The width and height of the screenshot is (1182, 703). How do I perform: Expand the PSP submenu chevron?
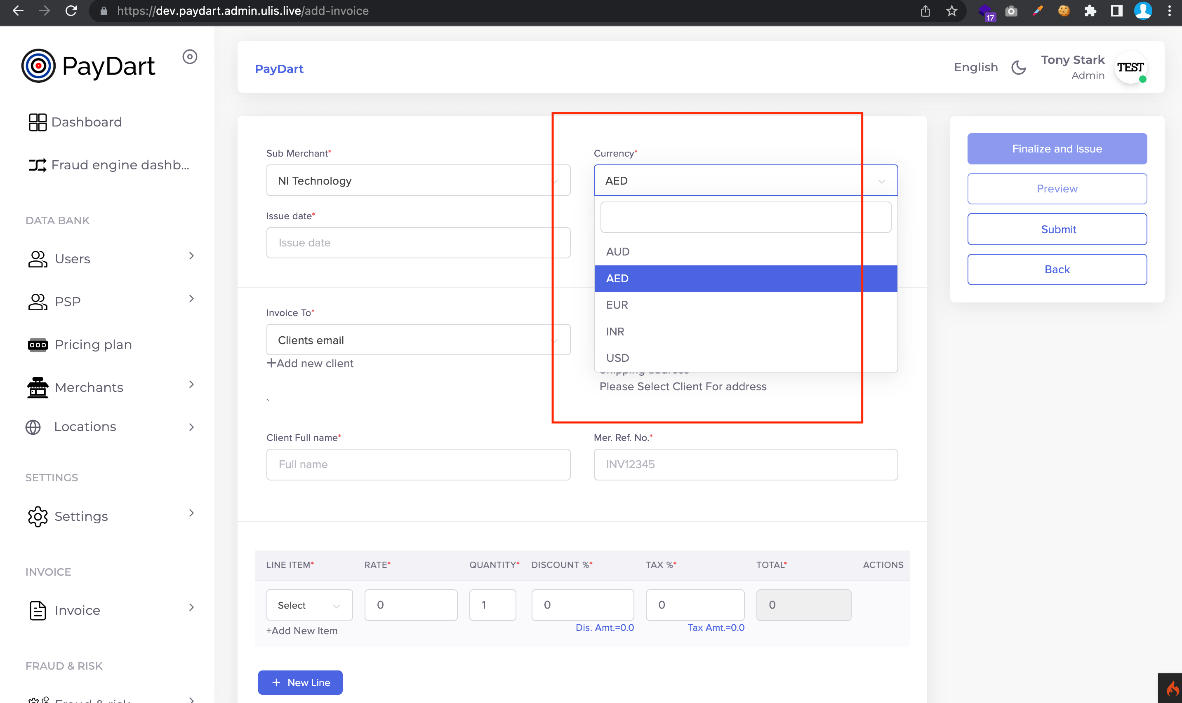[191, 299]
